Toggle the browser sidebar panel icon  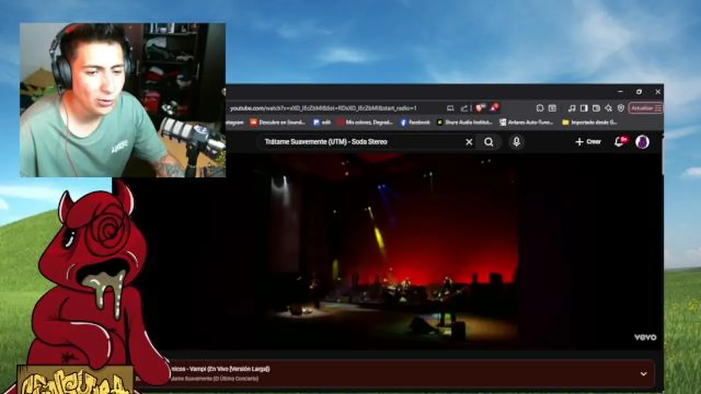click(x=584, y=108)
